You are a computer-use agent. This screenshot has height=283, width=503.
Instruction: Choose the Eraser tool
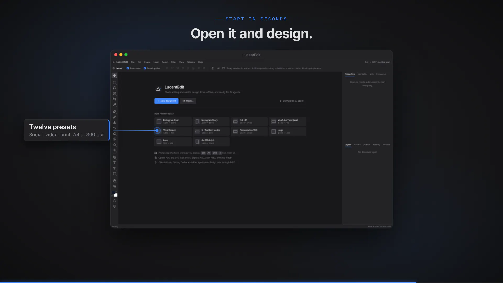[x=114, y=134]
